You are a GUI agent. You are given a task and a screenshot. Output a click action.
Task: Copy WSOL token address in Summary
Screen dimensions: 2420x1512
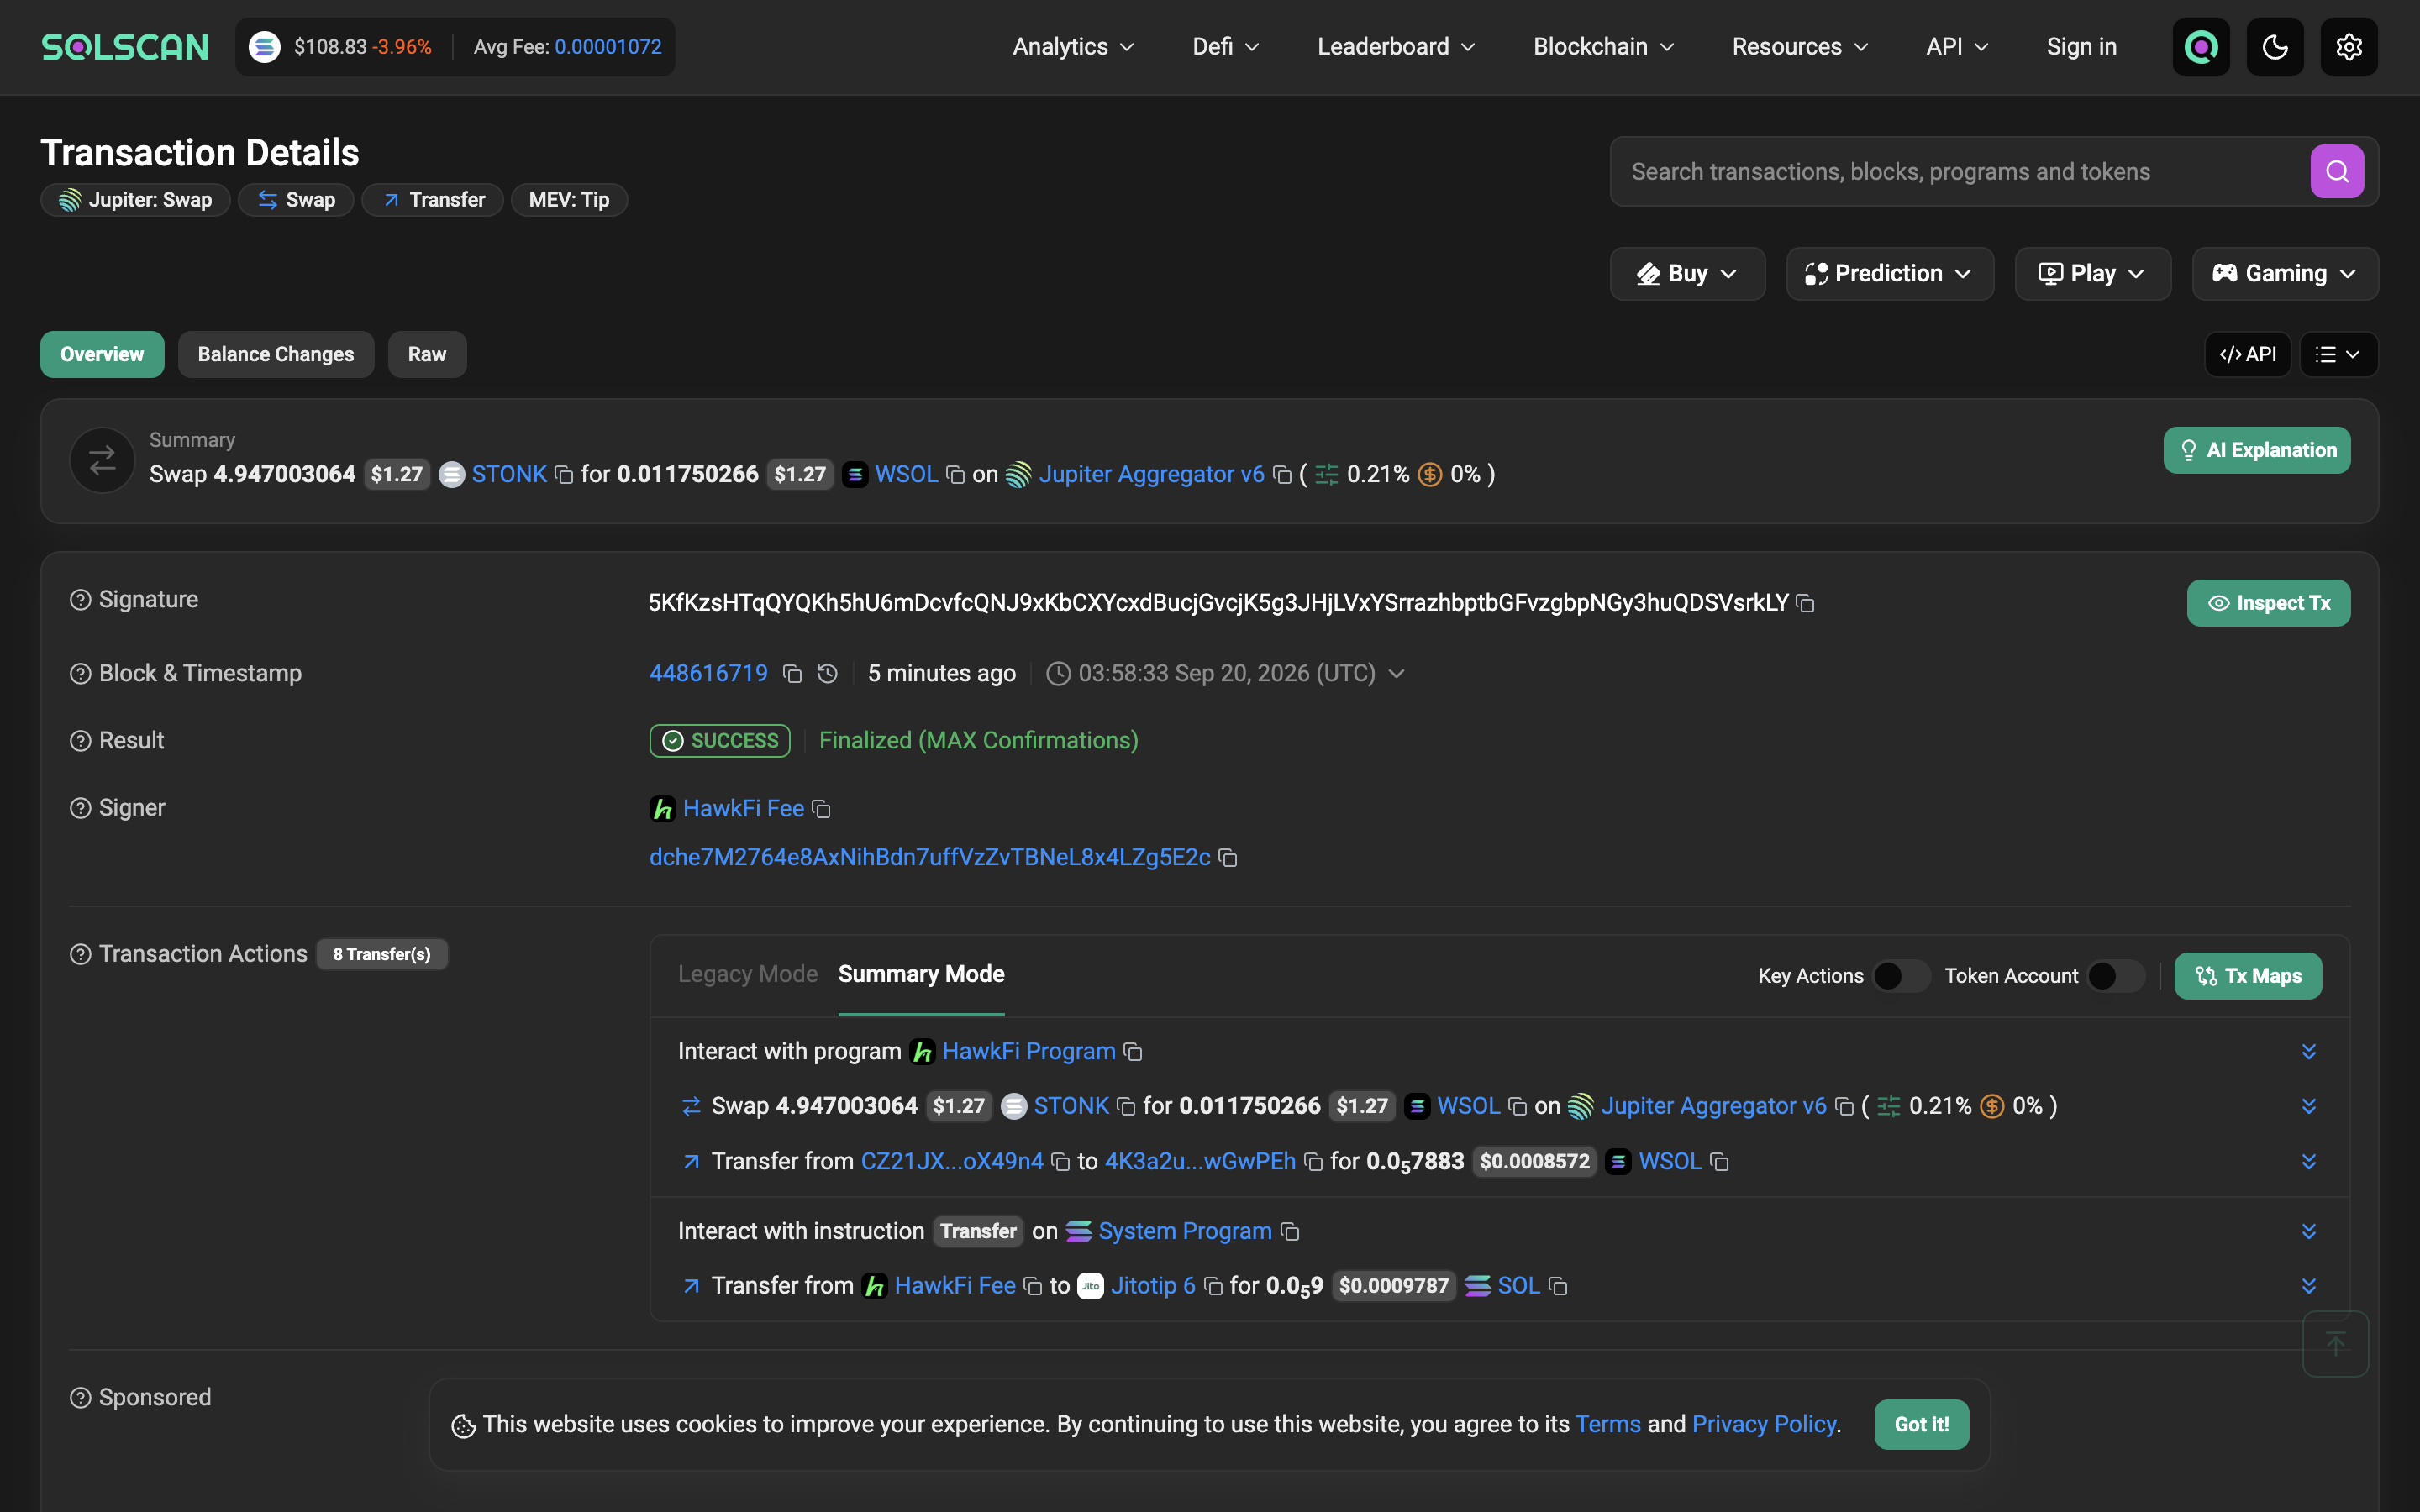(956, 475)
